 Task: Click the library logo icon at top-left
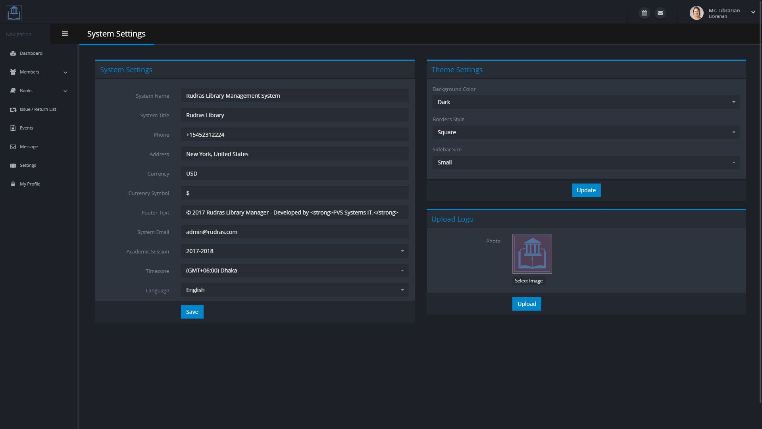(x=14, y=13)
